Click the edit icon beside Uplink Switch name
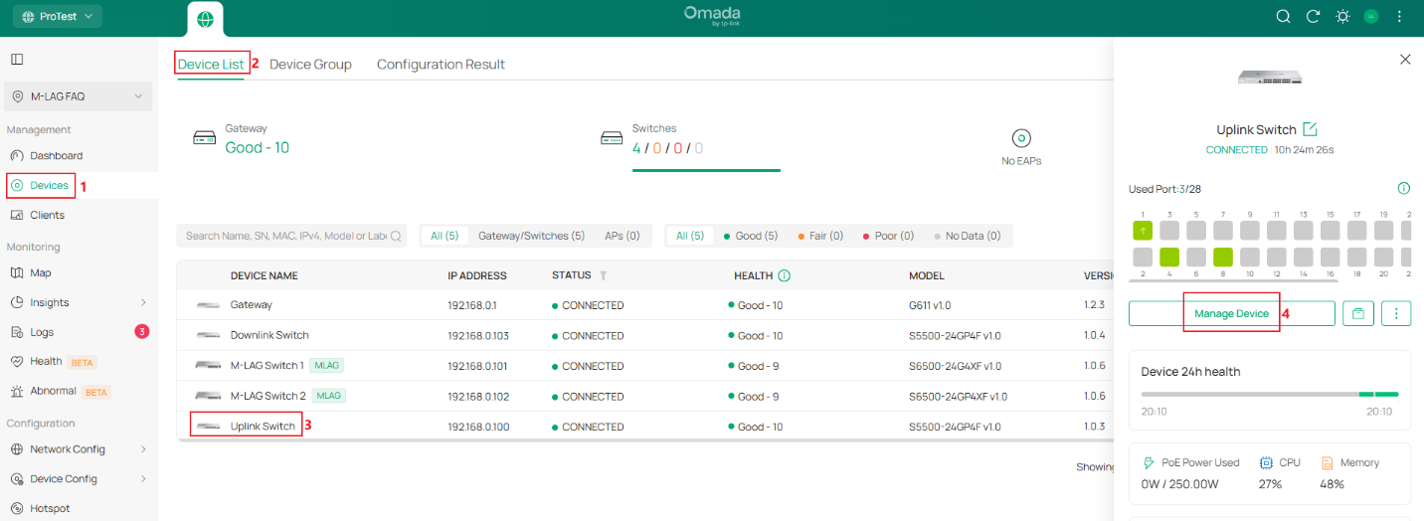The image size is (1424, 521). pos(1310,129)
